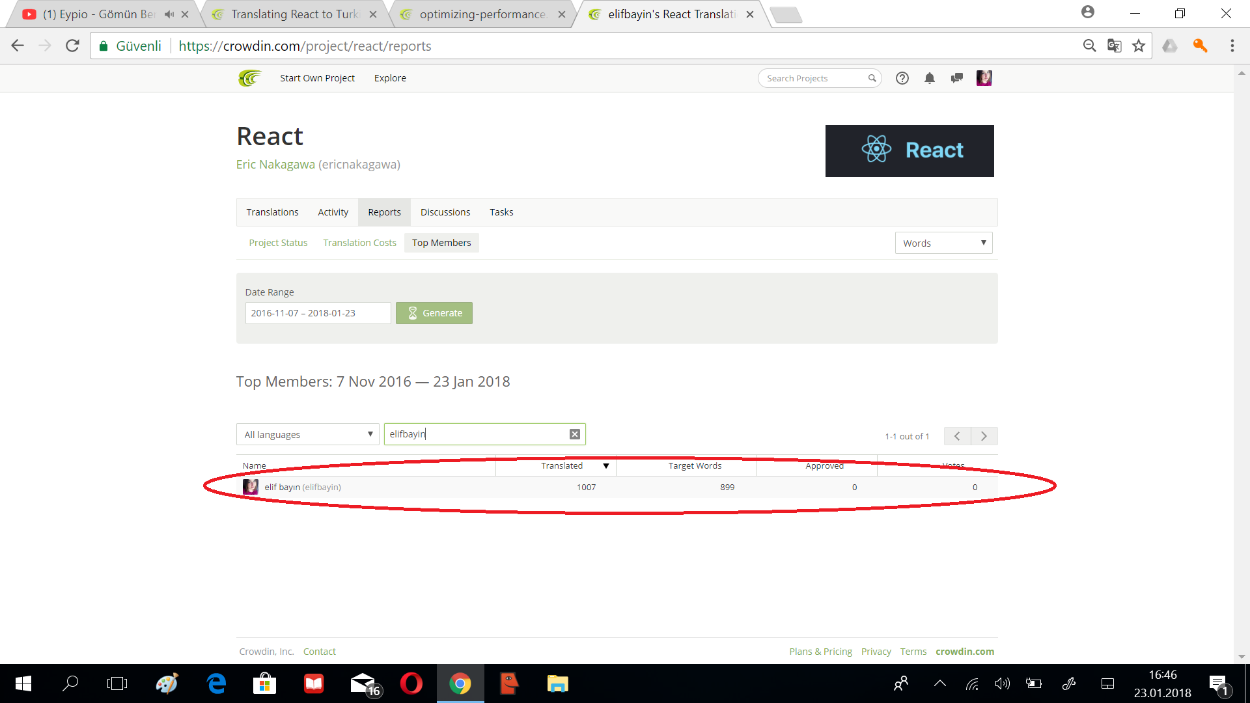Click the search magnifier in Search Projects
This screenshot has height=703, width=1250.
point(872,78)
